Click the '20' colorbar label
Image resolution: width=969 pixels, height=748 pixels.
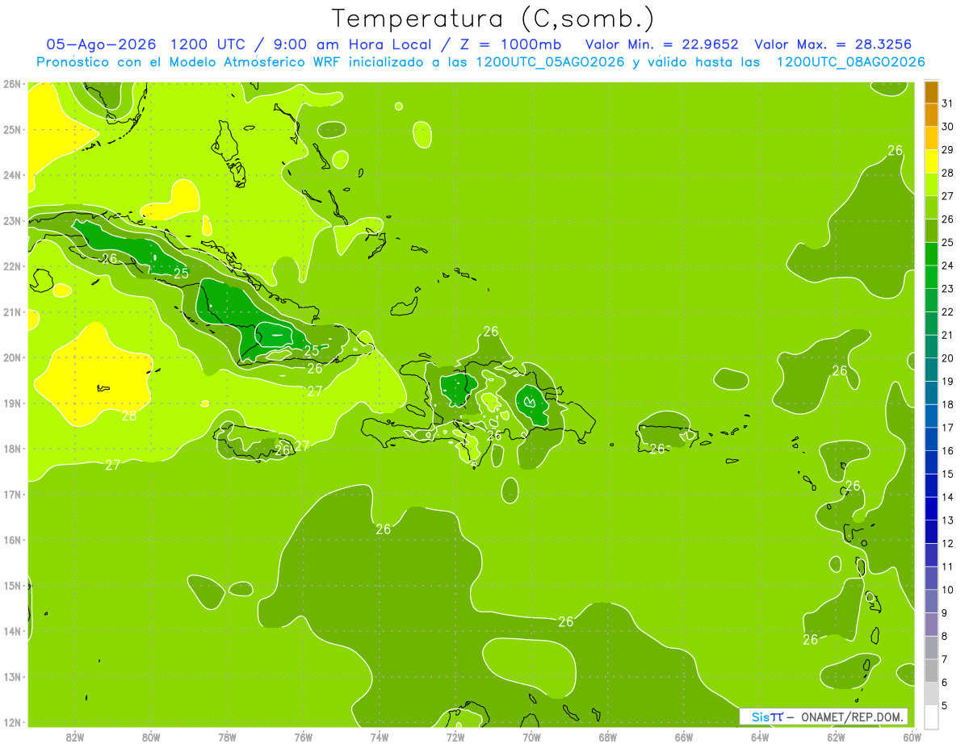[947, 358]
